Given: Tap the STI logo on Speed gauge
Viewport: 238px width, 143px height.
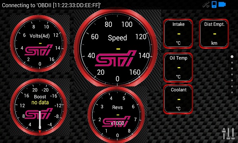Looking at the screenshot, I should (116, 58).
